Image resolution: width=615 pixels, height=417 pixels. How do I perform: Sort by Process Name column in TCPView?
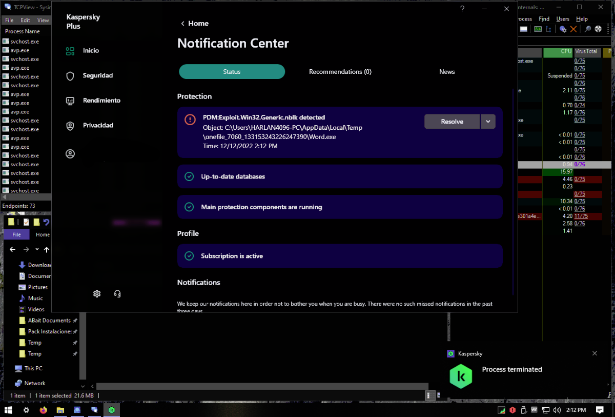pyautogui.click(x=22, y=31)
